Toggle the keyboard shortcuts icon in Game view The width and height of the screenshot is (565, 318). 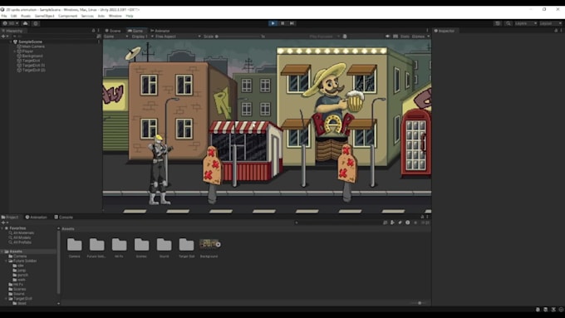pyautogui.click(x=395, y=37)
